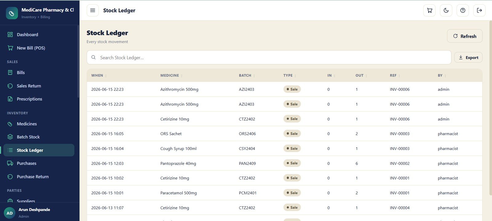
Task: Switch to dark mode via moon icon
Action: 446,10
